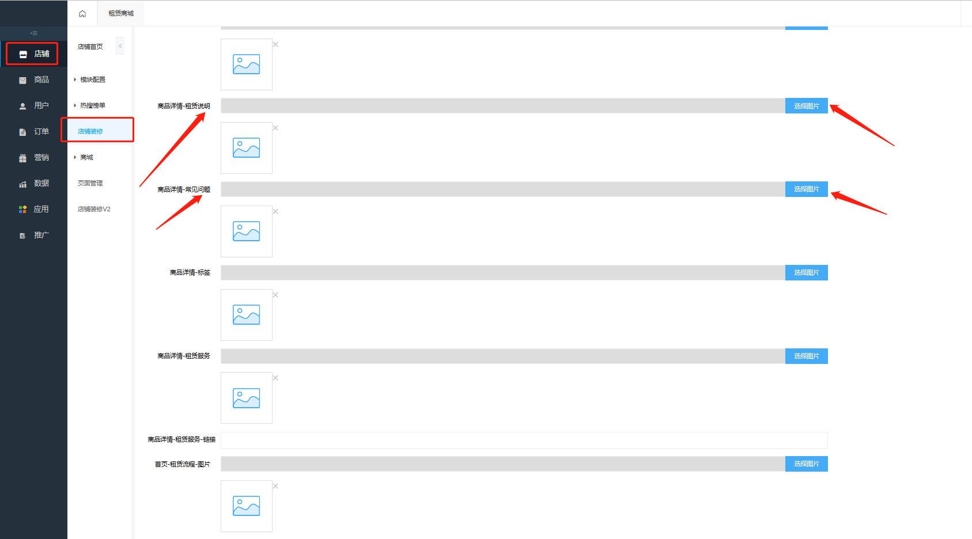This screenshot has height=539, width=972.
Task: Click 选择图片 for 商品详情-标签
Action: pyautogui.click(x=806, y=273)
